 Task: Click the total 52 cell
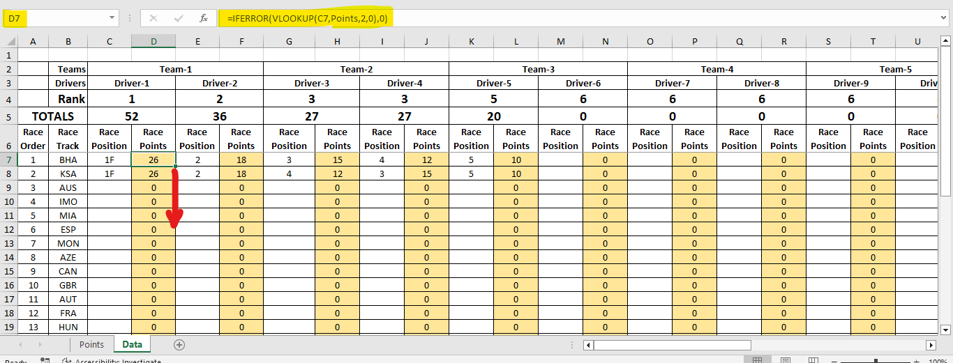click(x=132, y=116)
